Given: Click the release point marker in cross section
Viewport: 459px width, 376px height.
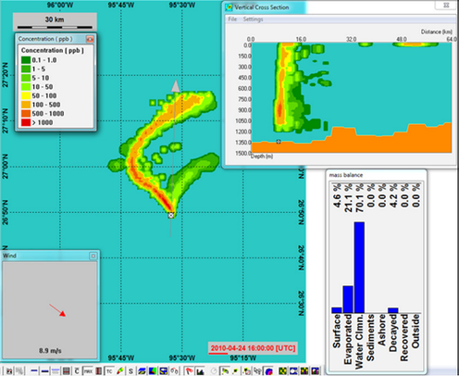Looking at the screenshot, I should (279, 142).
